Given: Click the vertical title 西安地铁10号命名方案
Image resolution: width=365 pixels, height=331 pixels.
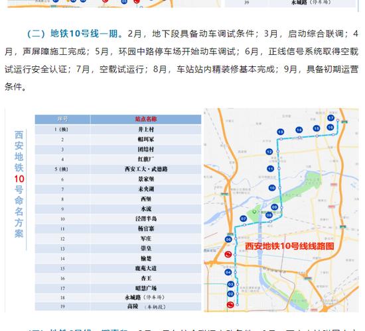Looking at the screenshot, I should point(19,184).
